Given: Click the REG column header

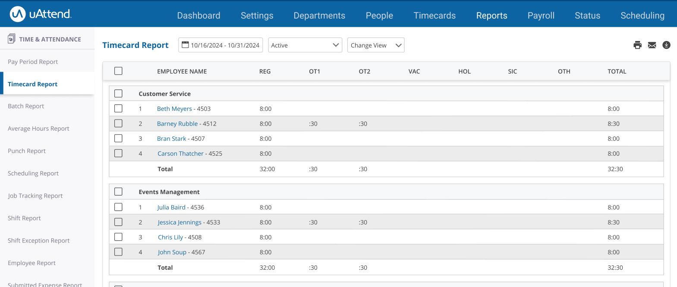Looking at the screenshot, I should point(265,72).
